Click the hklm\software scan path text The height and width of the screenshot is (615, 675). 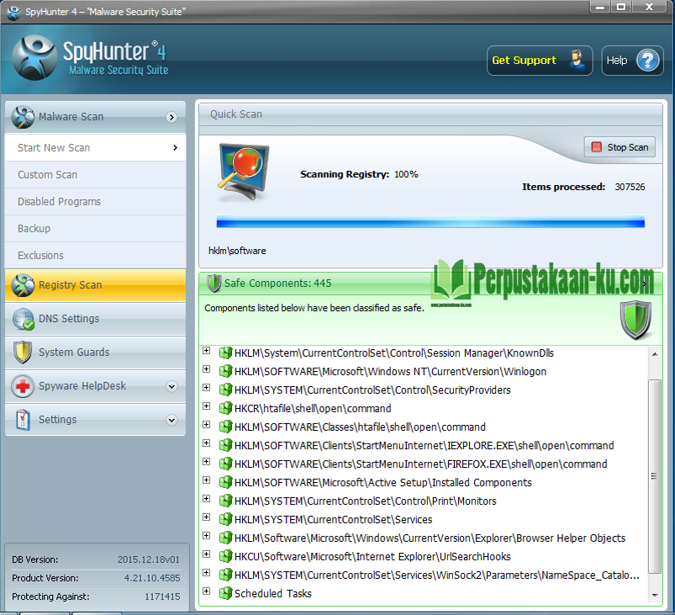(x=237, y=251)
